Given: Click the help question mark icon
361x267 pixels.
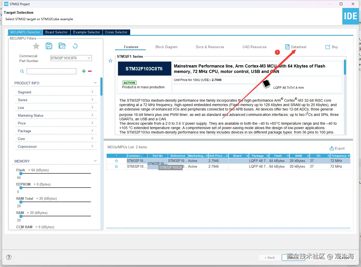Looking at the screenshot, I should pyautogui.click(x=9, y=257).
